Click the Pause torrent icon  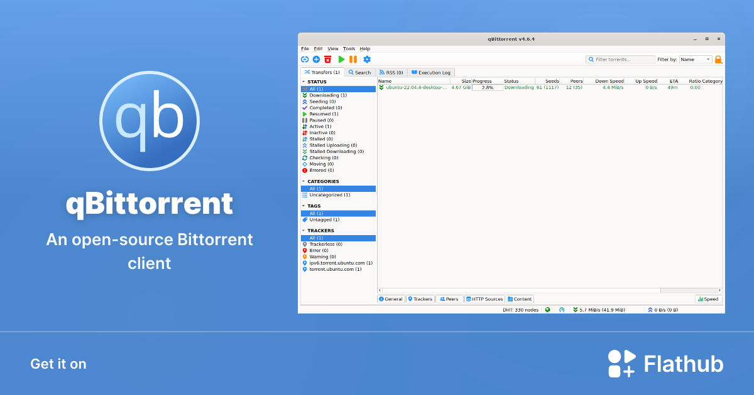[x=352, y=59]
